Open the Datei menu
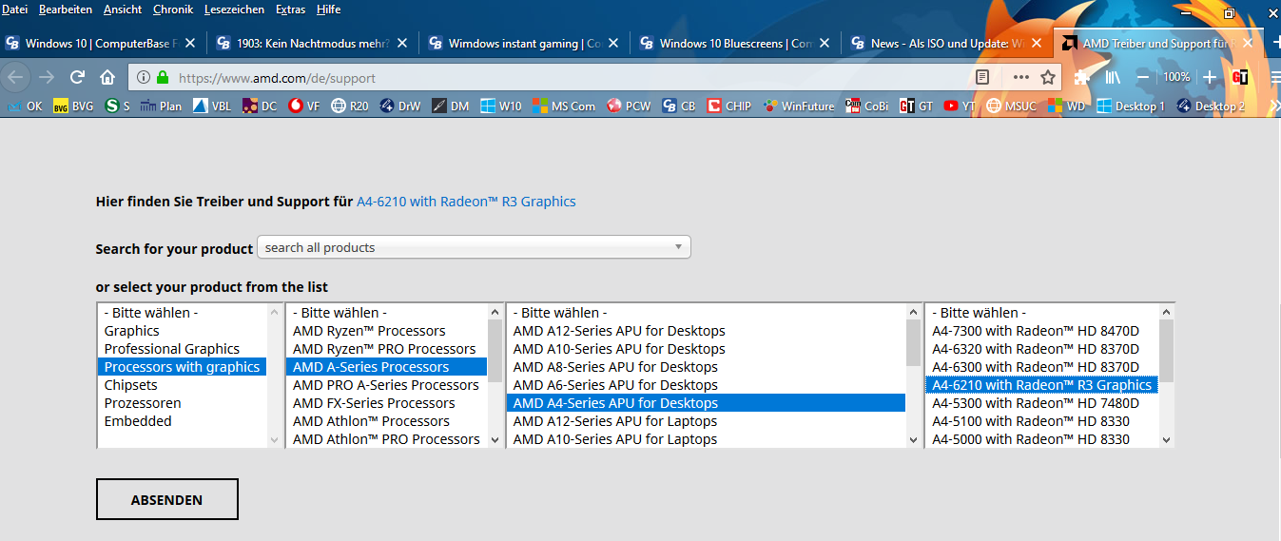 coord(15,10)
